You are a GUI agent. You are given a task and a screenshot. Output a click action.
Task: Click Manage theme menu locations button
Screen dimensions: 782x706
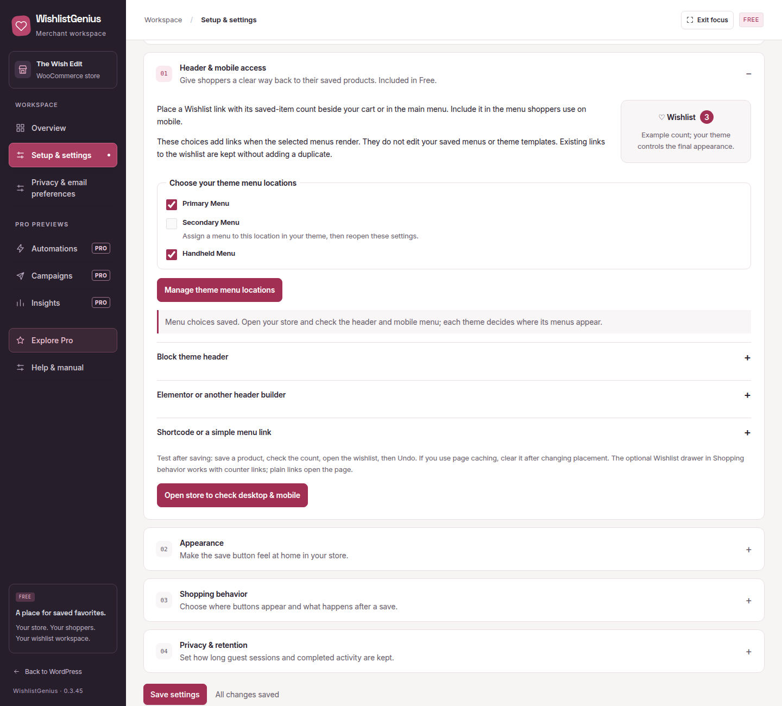pos(219,290)
